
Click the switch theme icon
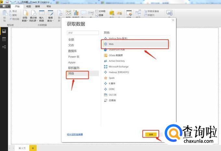coord(129,13)
